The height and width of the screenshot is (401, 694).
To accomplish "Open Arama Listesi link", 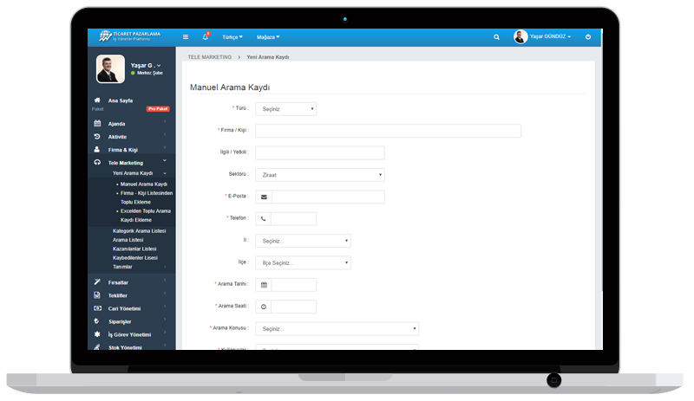I will pyautogui.click(x=128, y=240).
